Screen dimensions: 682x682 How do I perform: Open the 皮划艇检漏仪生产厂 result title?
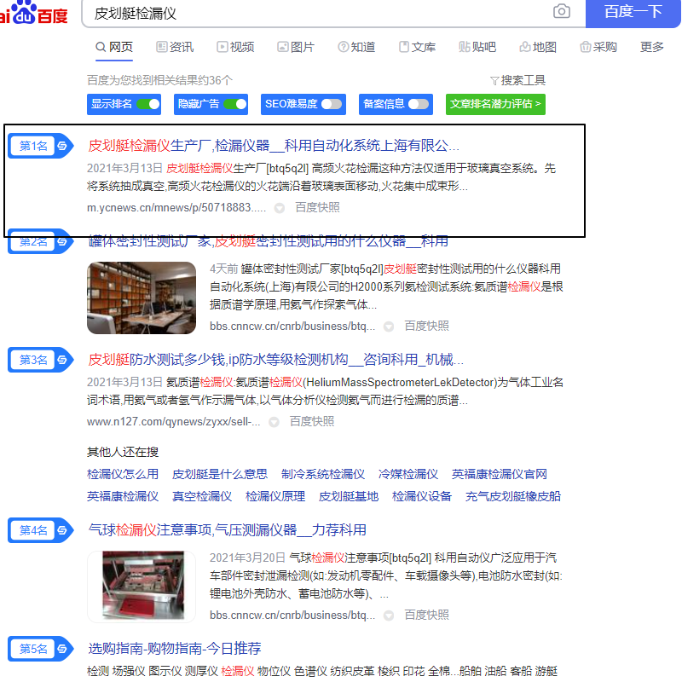click(x=274, y=146)
